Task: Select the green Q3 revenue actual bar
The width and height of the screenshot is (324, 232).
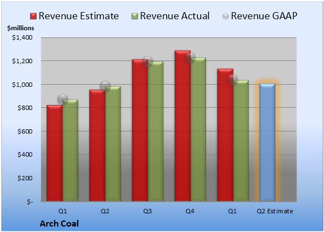Action: coord(155,131)
